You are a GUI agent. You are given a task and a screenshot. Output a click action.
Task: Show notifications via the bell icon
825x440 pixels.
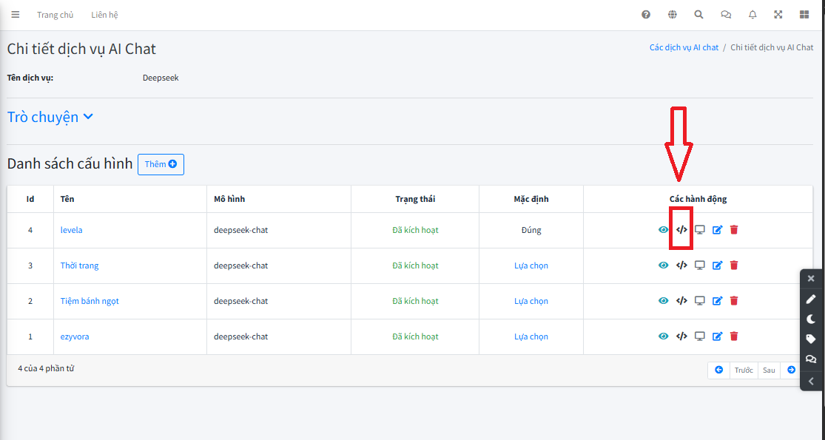point(753,15)
